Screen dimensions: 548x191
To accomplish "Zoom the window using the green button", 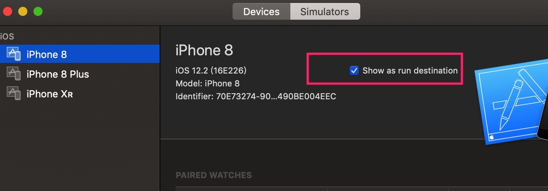I will tap(38, 12).
